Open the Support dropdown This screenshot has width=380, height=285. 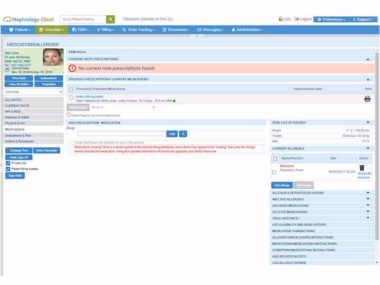click(x=363, y=19)
